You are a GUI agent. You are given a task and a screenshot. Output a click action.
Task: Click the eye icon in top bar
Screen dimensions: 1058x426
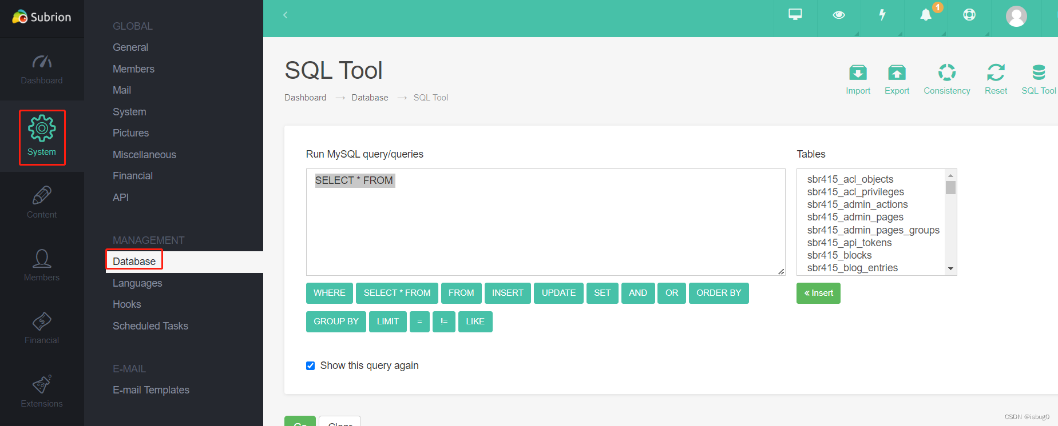[x=839, y=15]
